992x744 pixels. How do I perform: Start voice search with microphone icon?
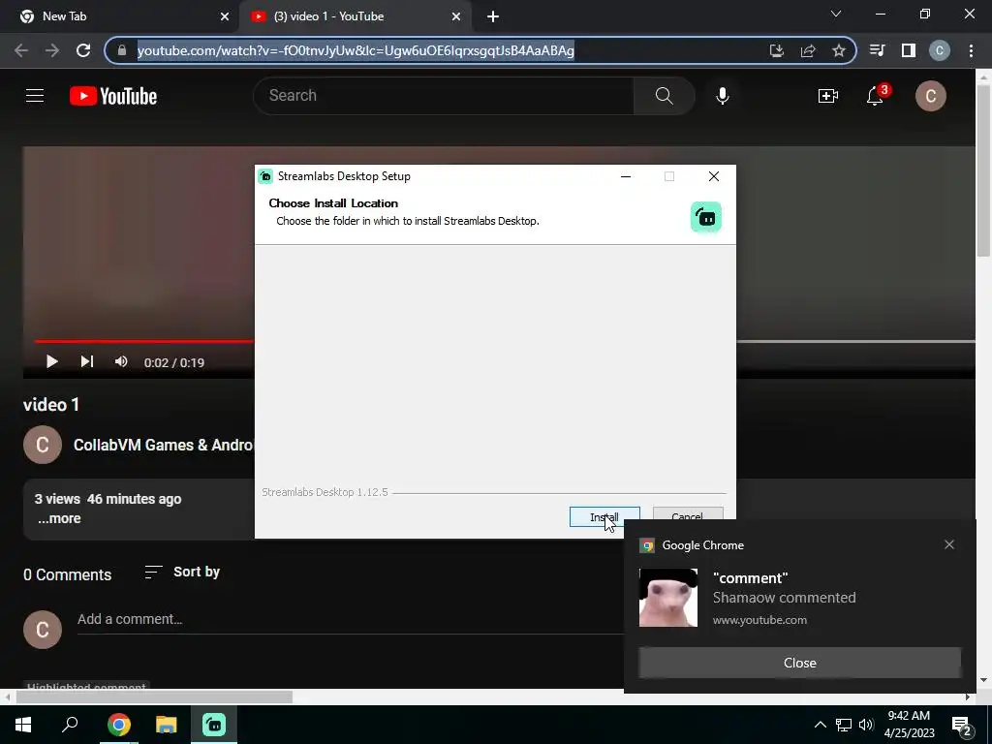pyautogui.click(x=723, y=96)
